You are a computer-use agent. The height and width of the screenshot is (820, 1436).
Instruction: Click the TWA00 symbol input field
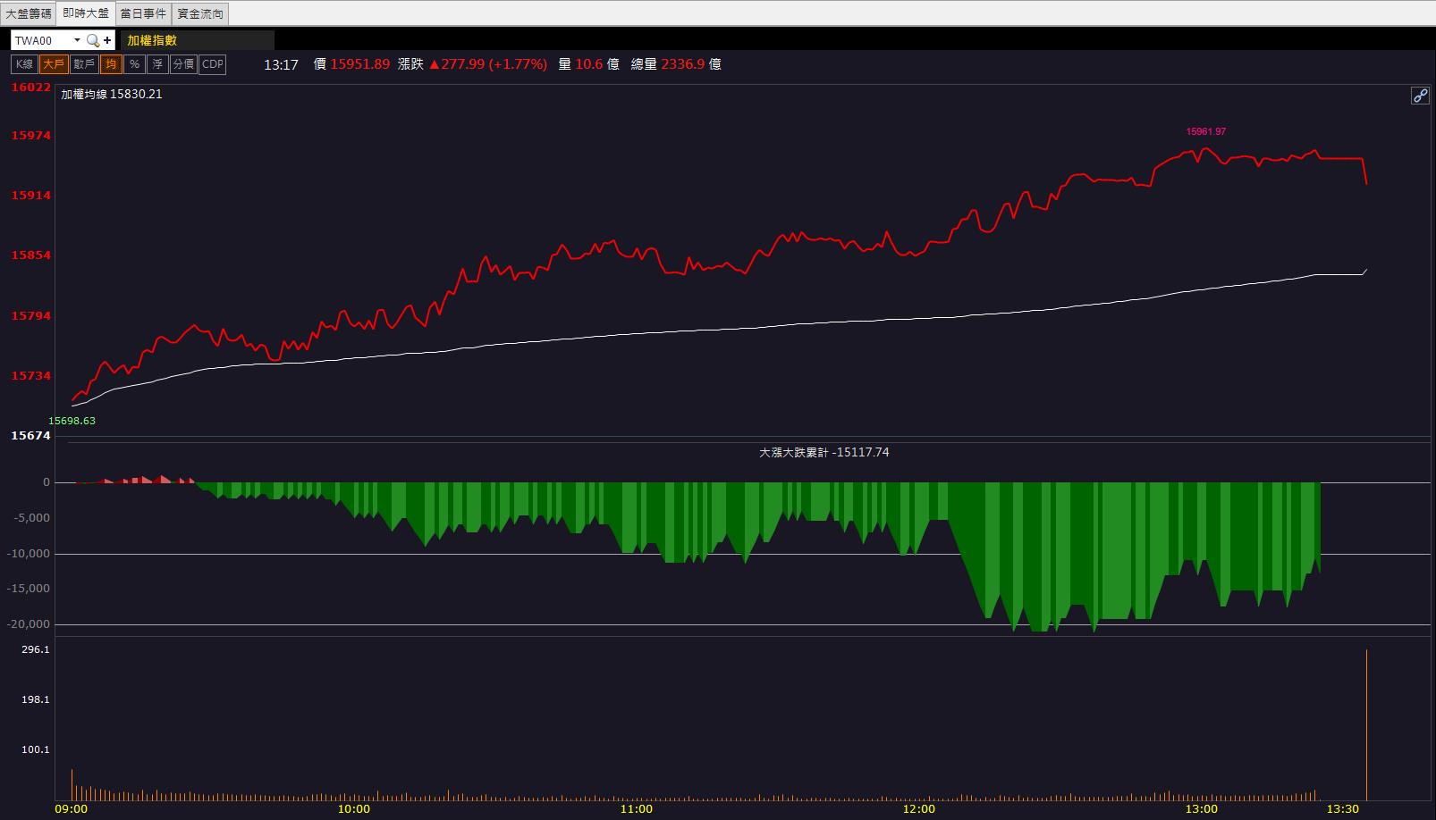pyautogui.click(x=41, y=40)
